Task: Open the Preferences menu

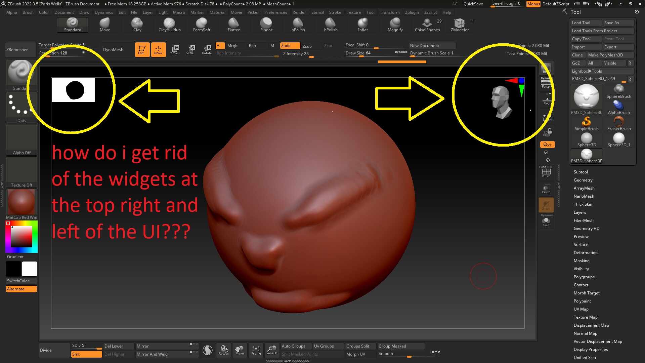Action: pyautogui.click(x=275, y=12)
